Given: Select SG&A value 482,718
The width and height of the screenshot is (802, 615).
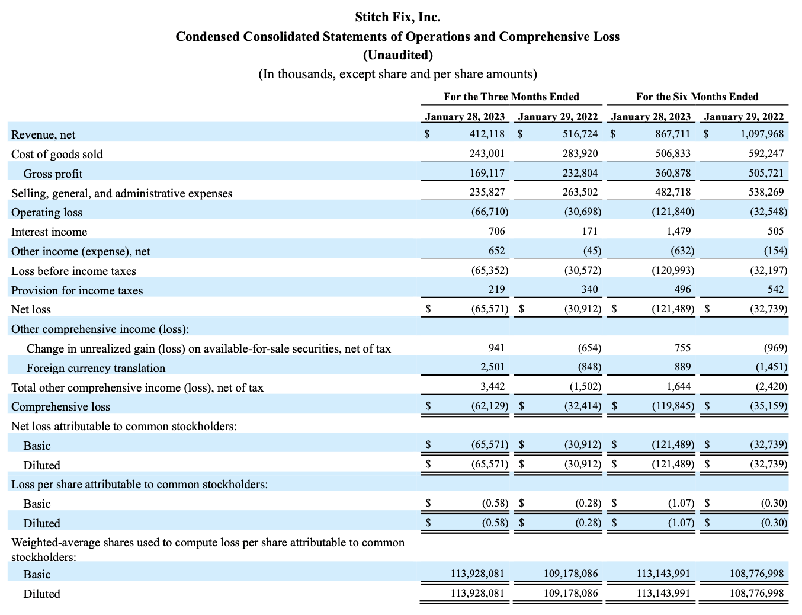Looking at the screenshot, I should (x=673, y=193).
